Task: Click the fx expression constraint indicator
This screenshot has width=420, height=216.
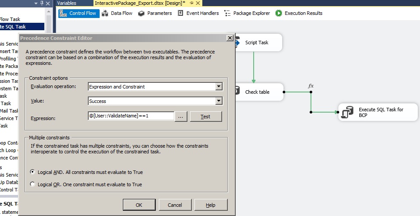Action: 311,86
